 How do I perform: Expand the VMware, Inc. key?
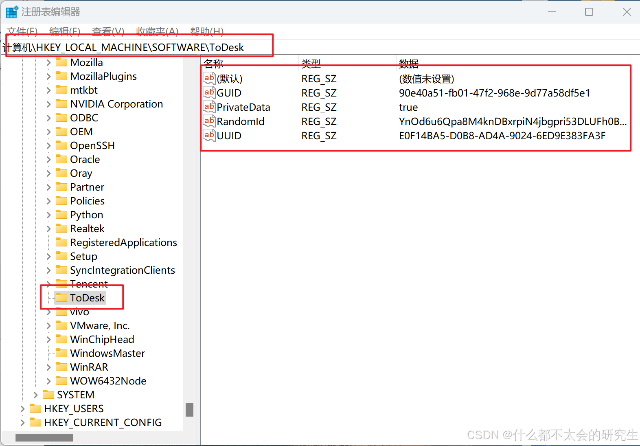[48, 325]
